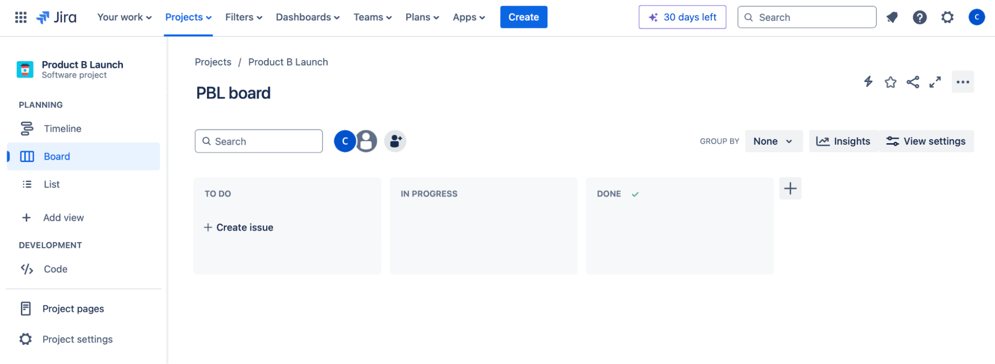Open View settings
995x364 pixels.
pos(926,141)
